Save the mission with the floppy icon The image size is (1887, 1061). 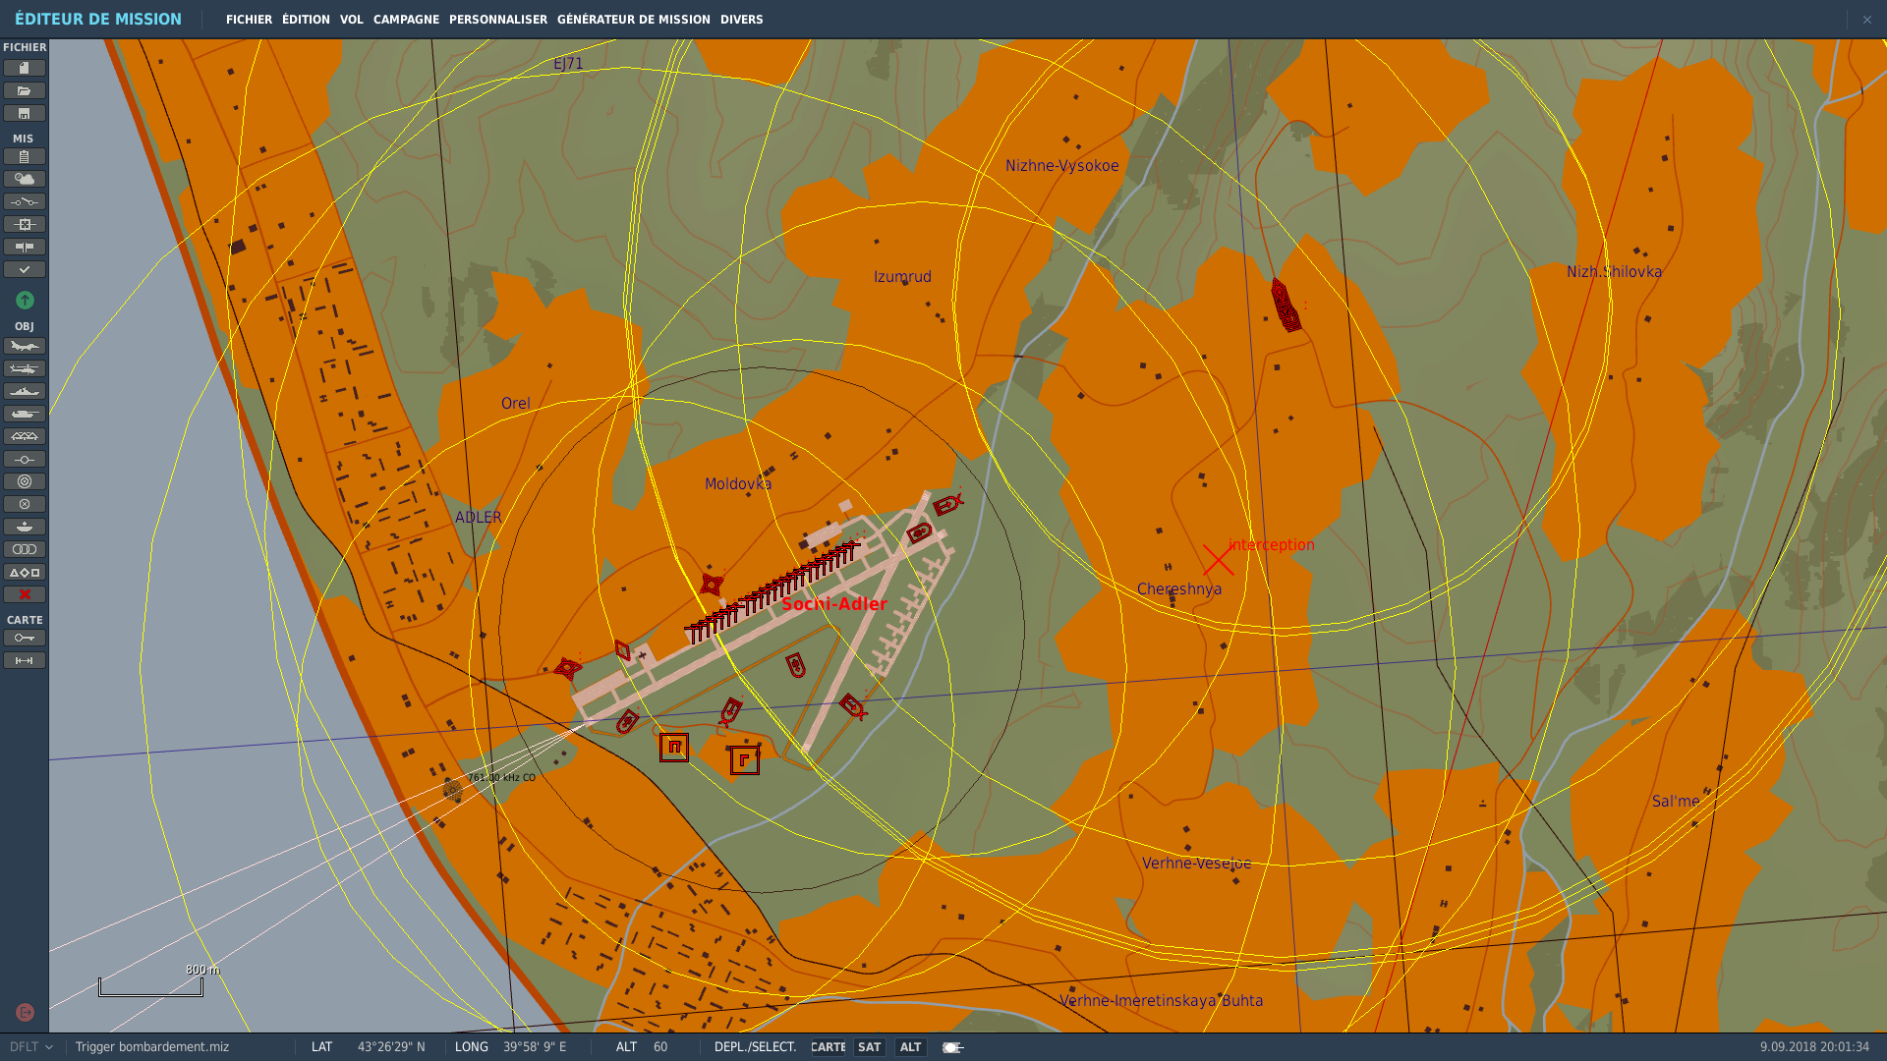point(25,113)
